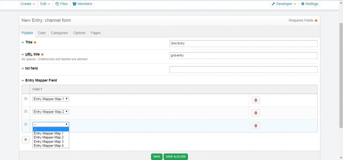Open the Files manager
The image size is (343, 160).
pos(62,4)
